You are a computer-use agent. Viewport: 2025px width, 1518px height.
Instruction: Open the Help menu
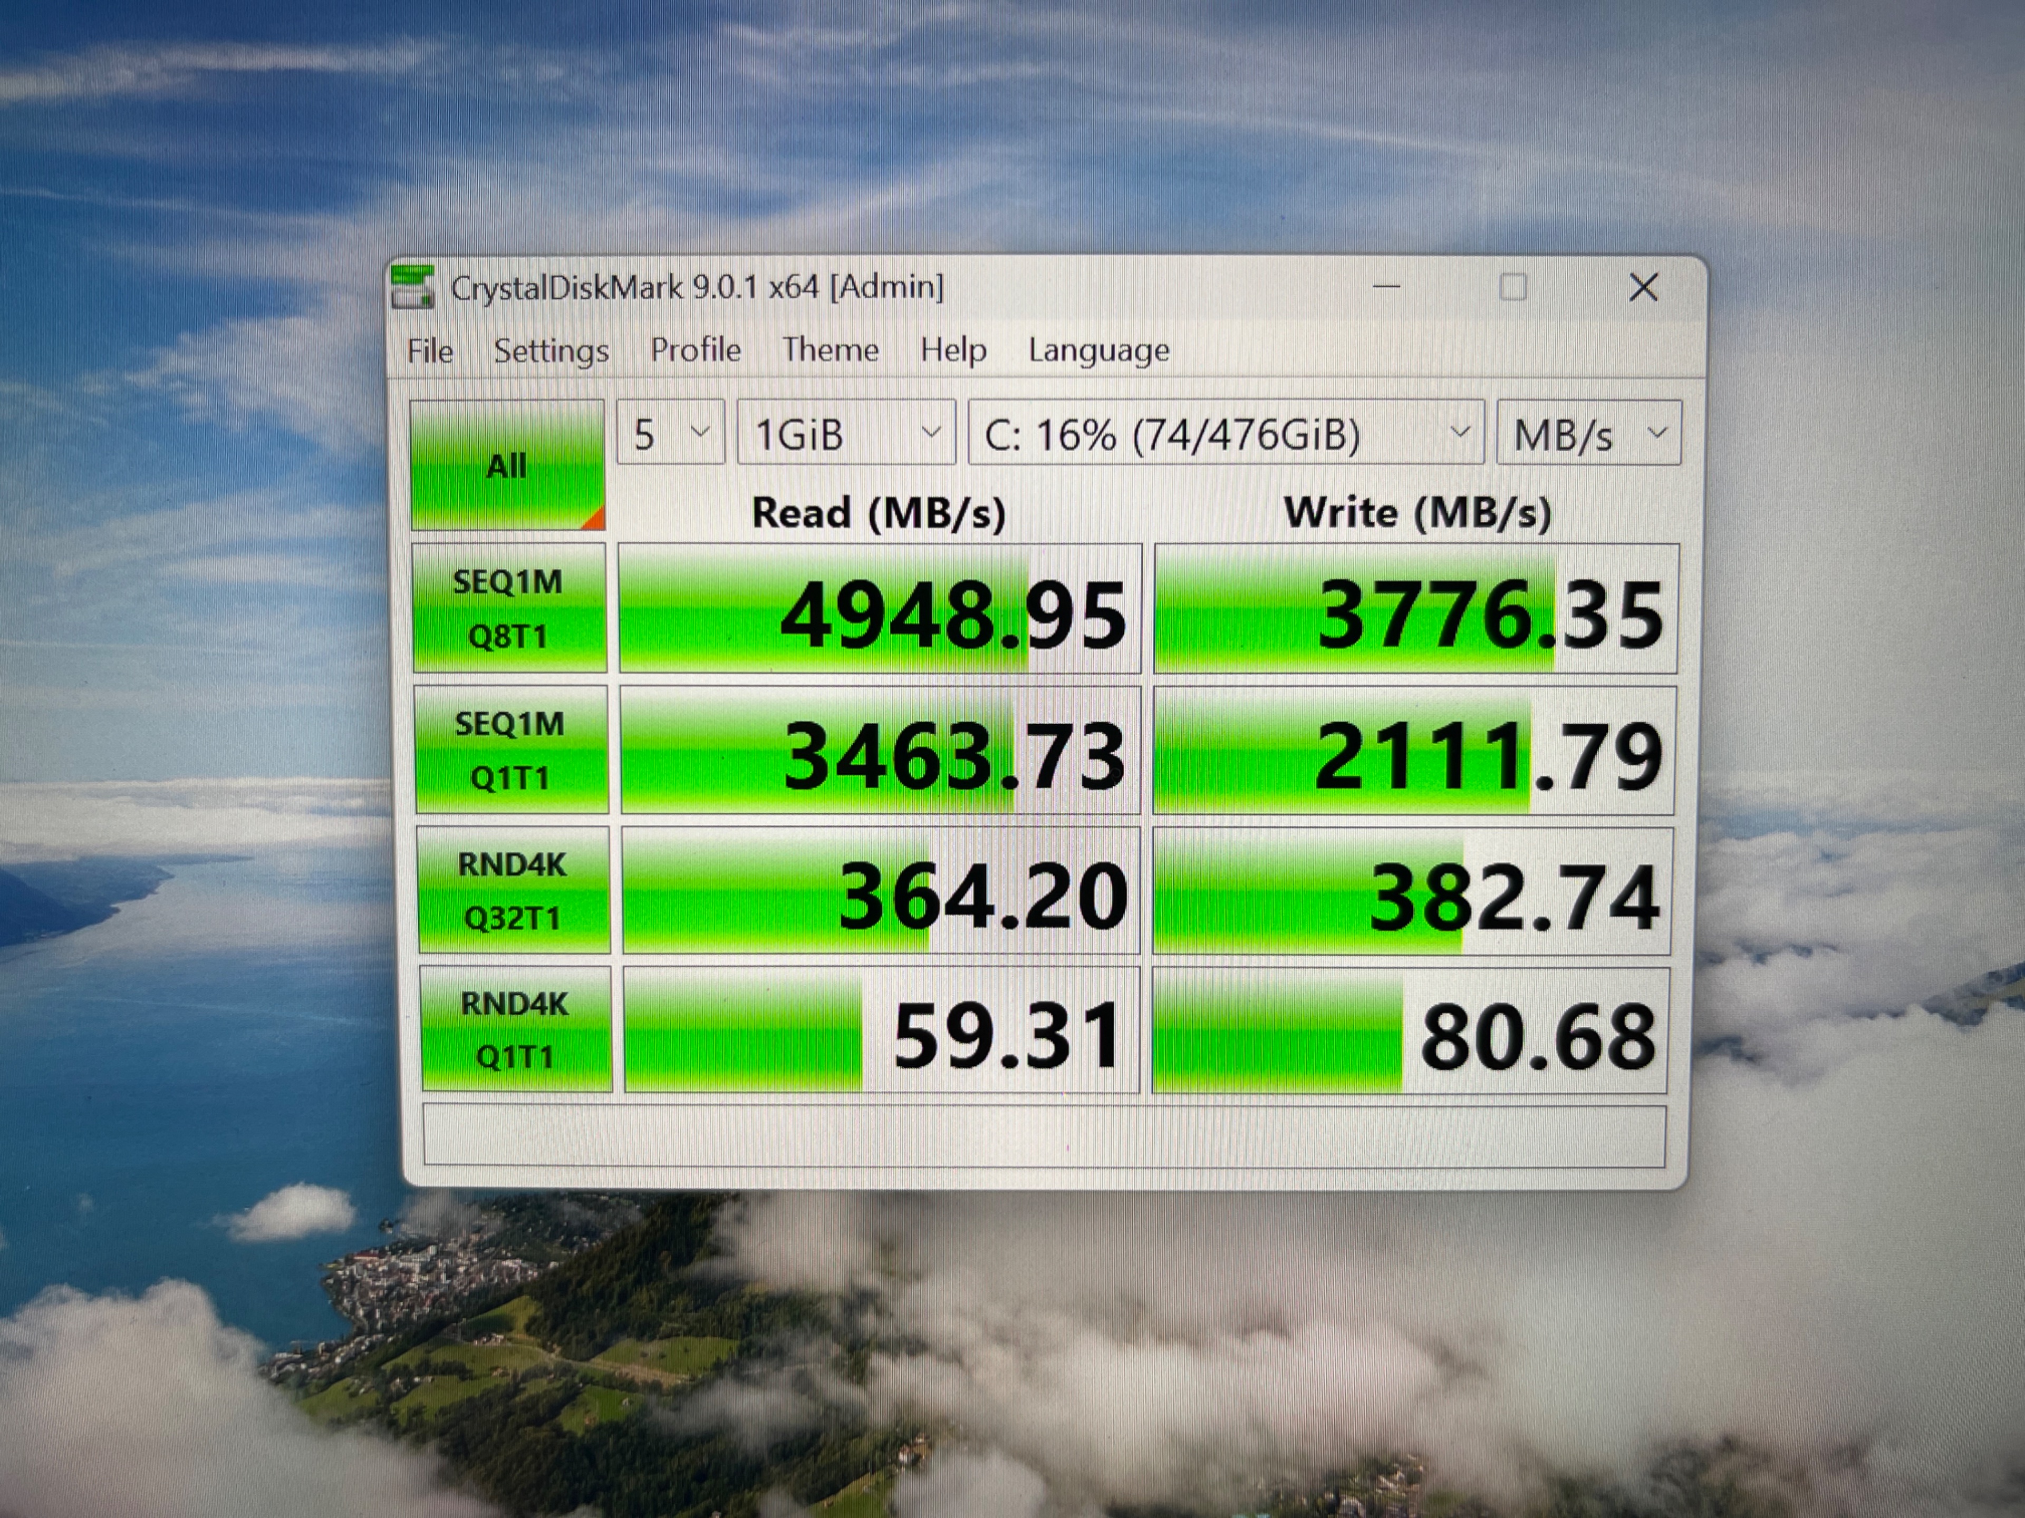point(953,349)
